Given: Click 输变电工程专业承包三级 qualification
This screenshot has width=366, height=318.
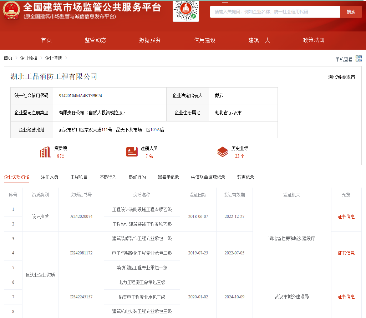Looking at the screenshot, I should point(142,297).
